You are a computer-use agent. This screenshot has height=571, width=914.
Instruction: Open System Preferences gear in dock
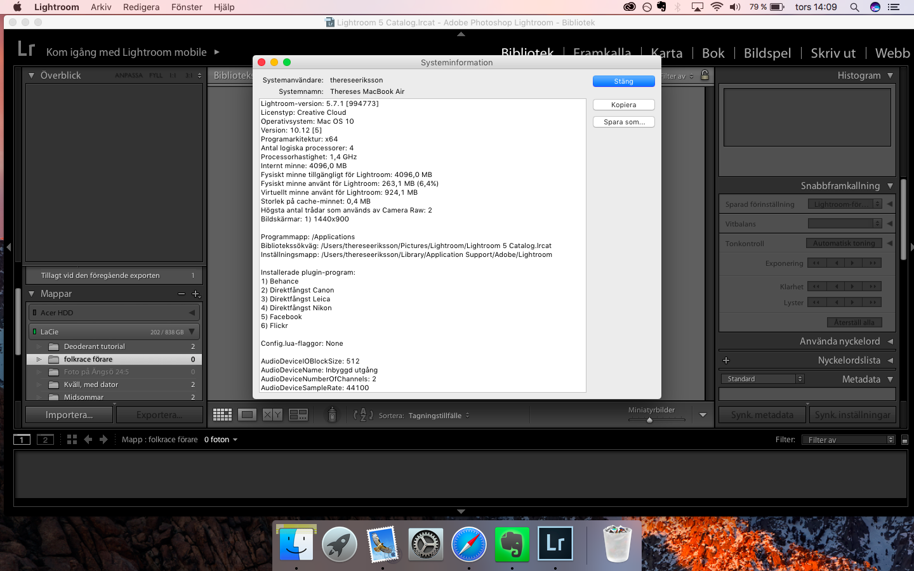coord(425,544)
